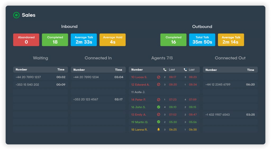Image resolution: width=271 pixels, height=150 pixels.
Task: Click the second phone icon in Agents header
Action: 185,70
